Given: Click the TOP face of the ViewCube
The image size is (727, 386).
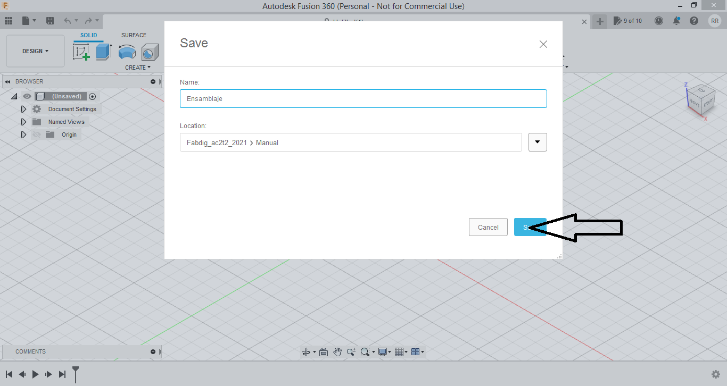Looking at the screenshot, I should 701,90.
